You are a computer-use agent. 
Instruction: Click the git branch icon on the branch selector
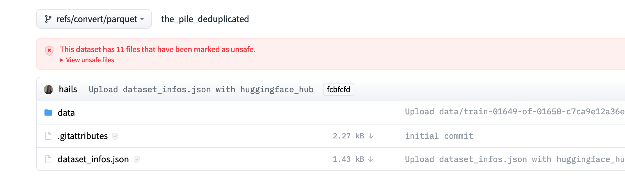point(48,19)
